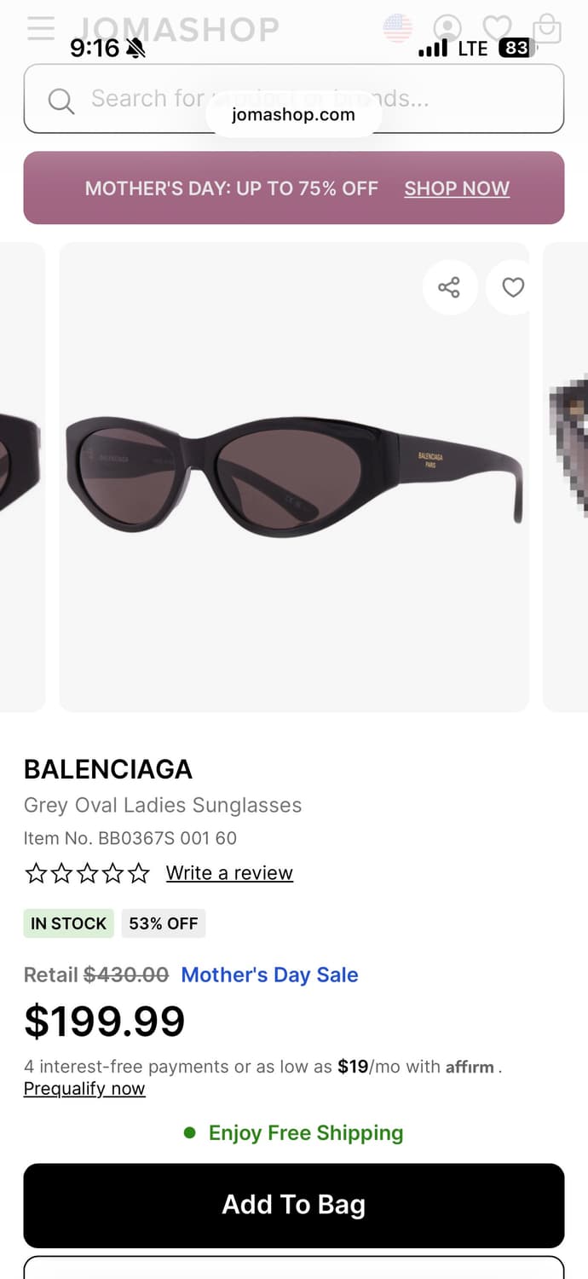Tap the Mother's Day promo banner
This screenshot has height=1279, width=588.
(x=294, y=188)
